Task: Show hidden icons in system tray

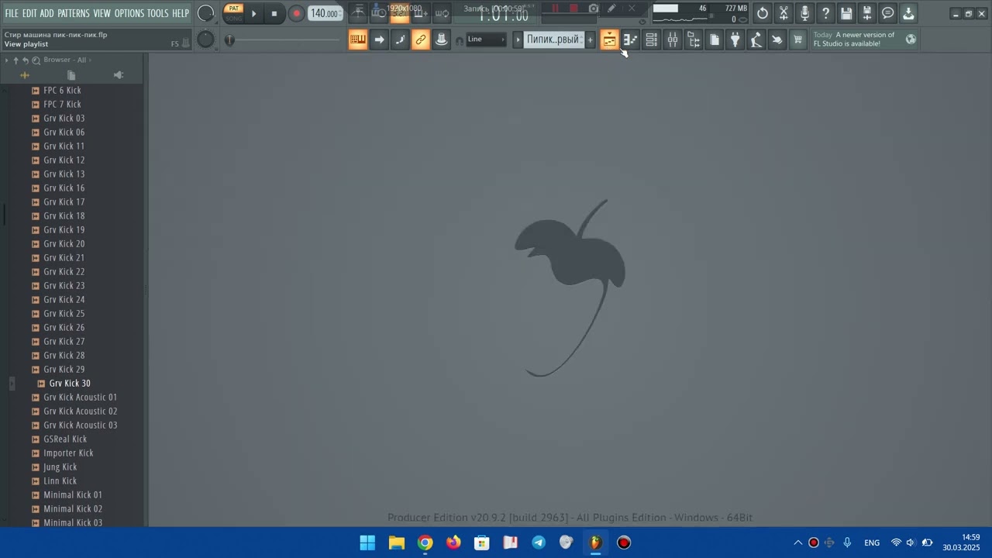Action: point(797,542)
